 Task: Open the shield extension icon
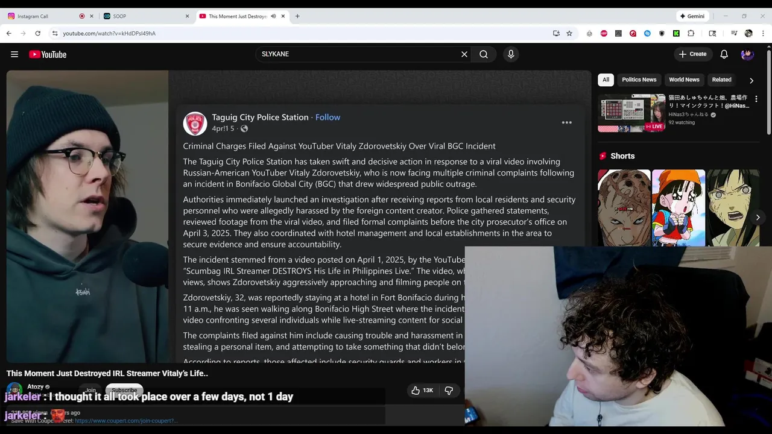[662, 33]
